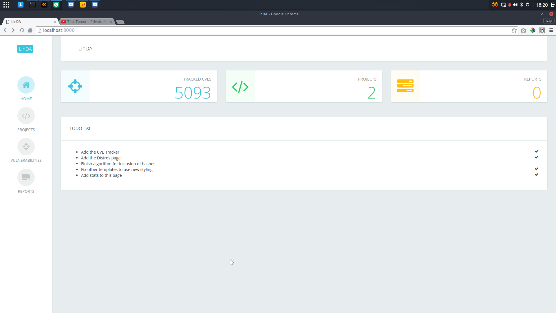Click checkmark for Fix other templates item
Screen dimensions: 556x313
pos(537,169)
